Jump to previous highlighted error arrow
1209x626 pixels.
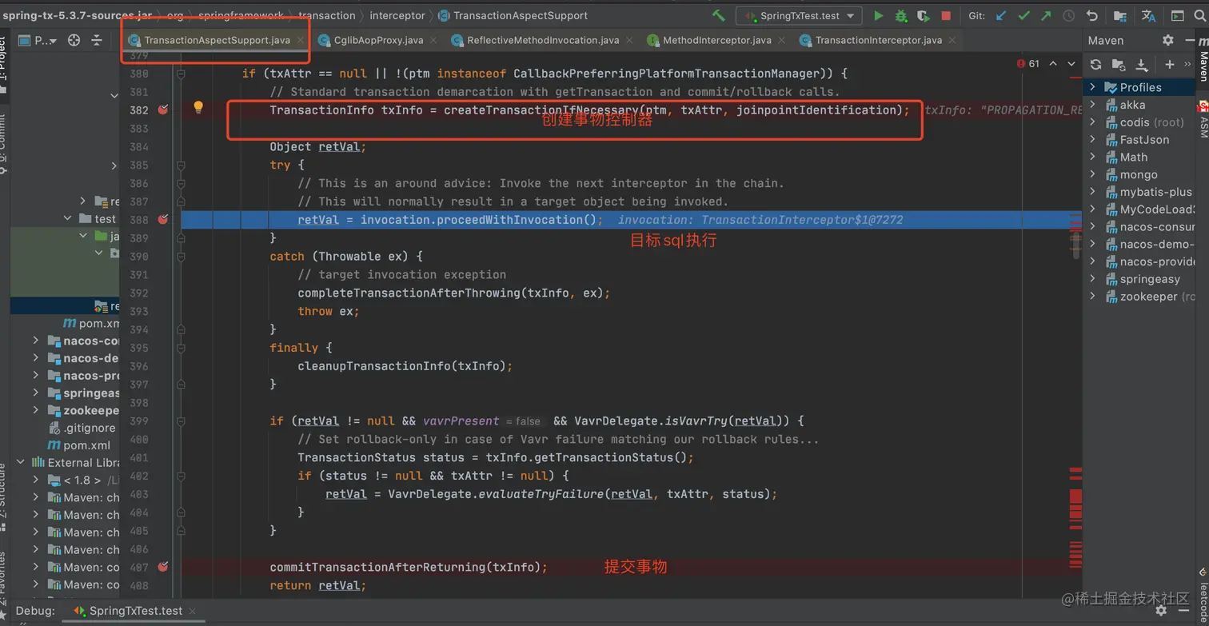pyautogui.click(x=1052, y=64)
